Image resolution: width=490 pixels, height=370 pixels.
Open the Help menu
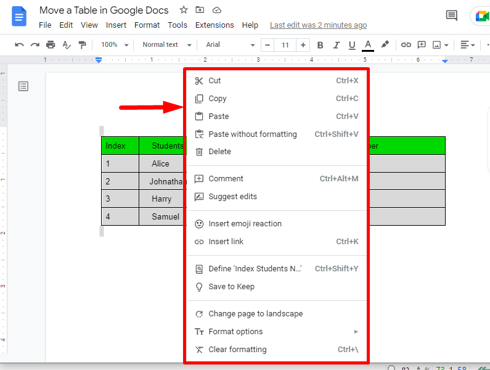point(250,25)
